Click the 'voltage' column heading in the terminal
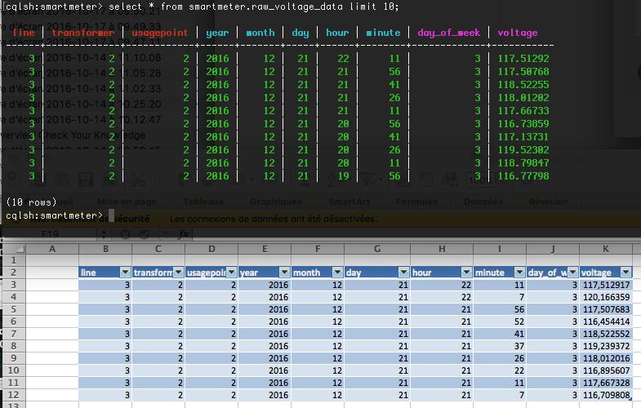The image size is (641, 408). coord(517,33)
